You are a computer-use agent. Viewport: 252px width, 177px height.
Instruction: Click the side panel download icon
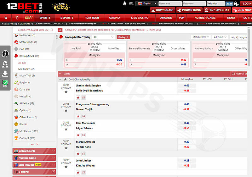(x=5, y=74)
